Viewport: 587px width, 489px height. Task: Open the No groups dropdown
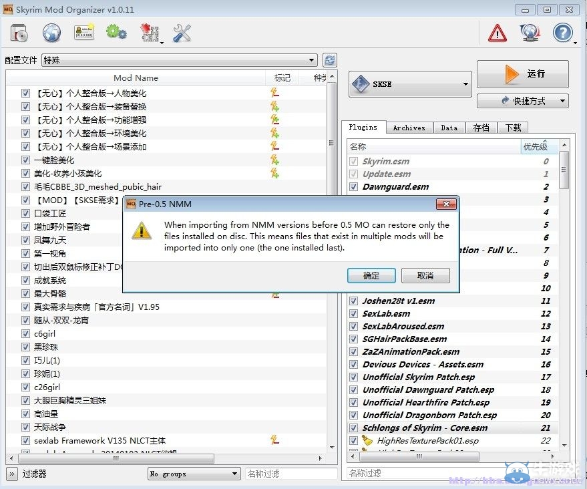194,474
